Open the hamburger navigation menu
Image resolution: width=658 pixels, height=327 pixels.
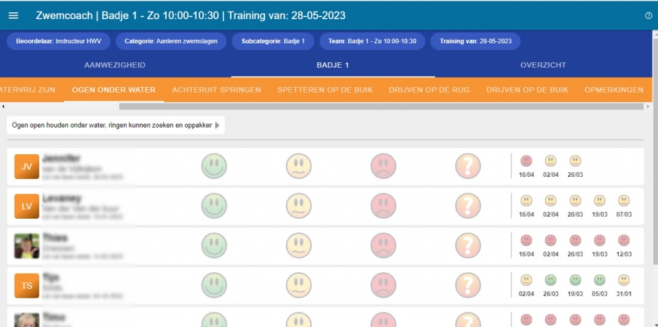point(14,15)
